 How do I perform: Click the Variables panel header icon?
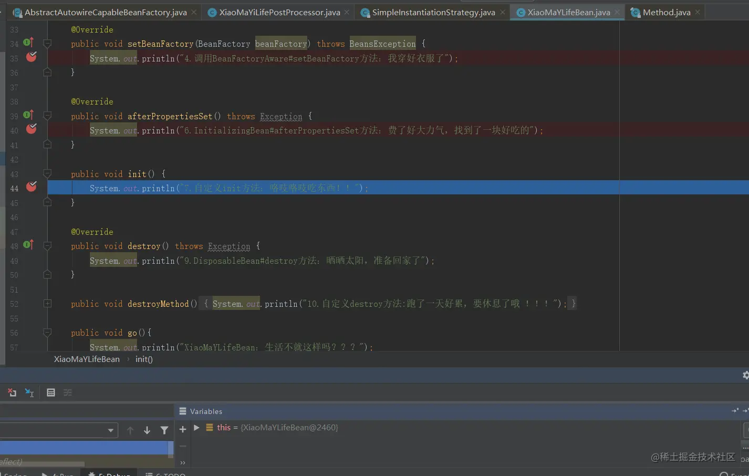click(183, 411)
